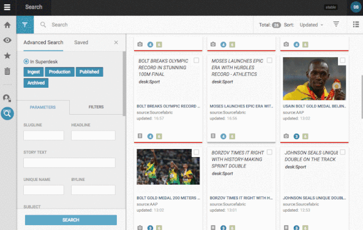Viewport: 363px width, 230px height.
Task: Open the Bolt 200 meters race photo thumbnail
Action: click(x=168, y=167)
